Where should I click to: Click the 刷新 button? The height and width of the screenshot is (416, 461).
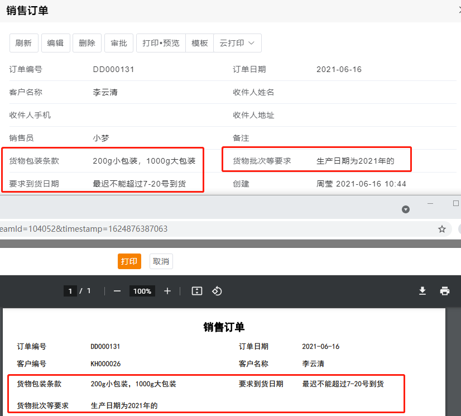[23, 43]
